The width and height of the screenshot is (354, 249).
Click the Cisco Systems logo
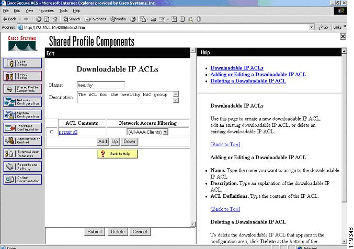click(22, 43)
